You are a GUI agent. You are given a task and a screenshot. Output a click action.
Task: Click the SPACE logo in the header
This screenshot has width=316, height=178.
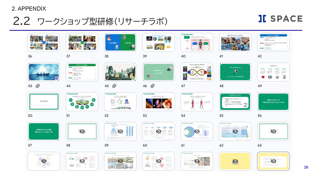click(x=280, y=19)
